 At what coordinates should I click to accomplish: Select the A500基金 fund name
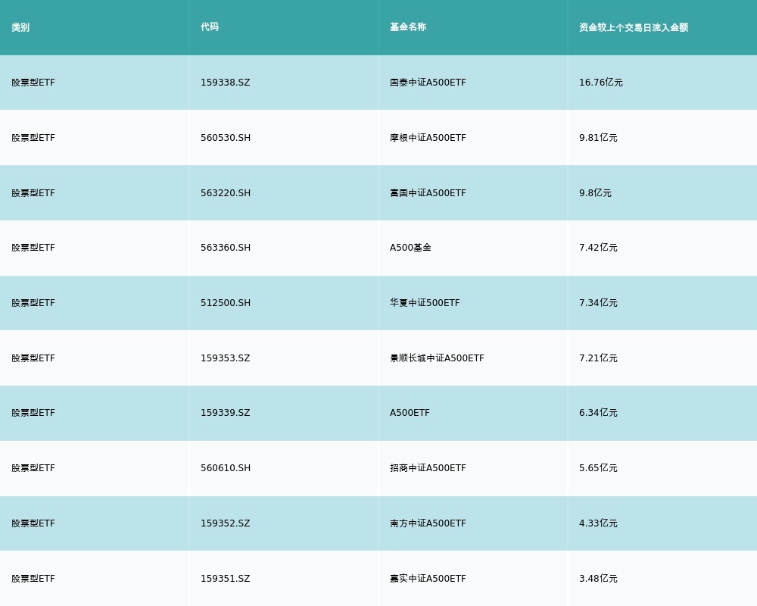point(410,248)
